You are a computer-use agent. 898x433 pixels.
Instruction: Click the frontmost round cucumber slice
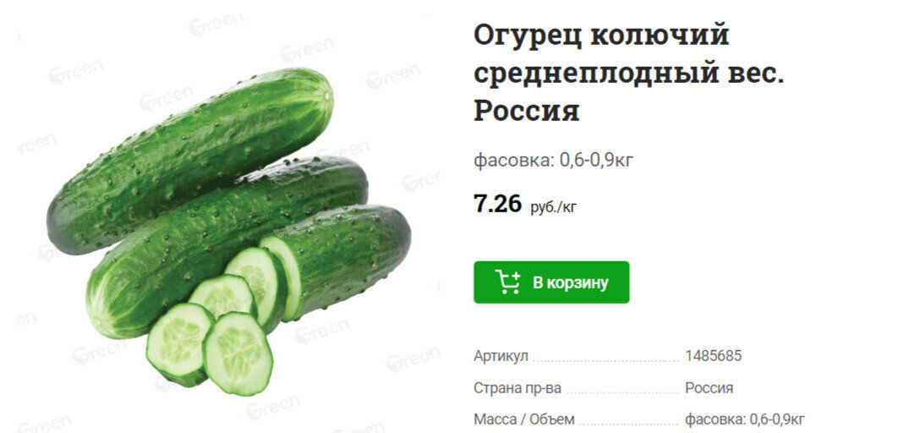[238, 354]
